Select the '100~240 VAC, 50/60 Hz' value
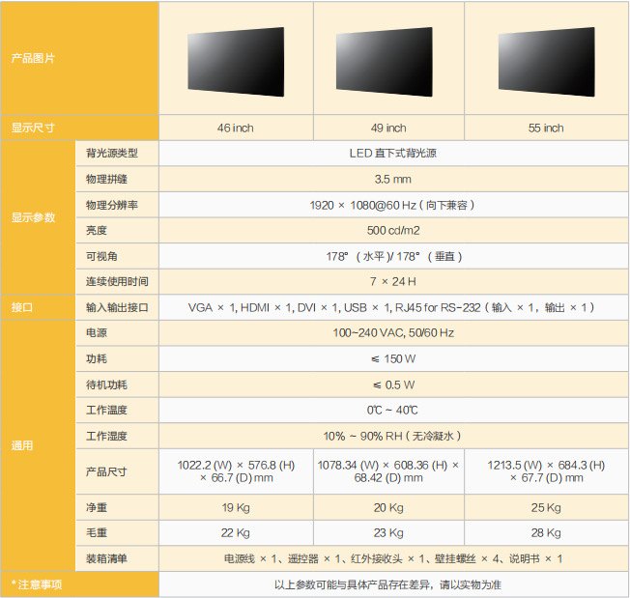 (x=394, y=333)
